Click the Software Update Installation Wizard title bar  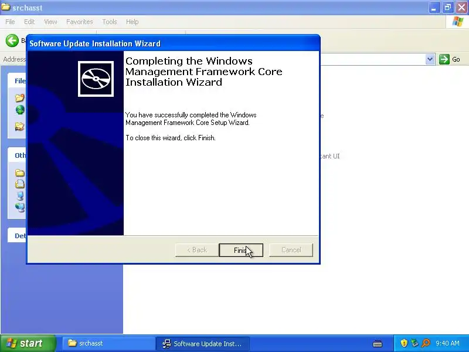pyautogui.click(x=173, y=43)
